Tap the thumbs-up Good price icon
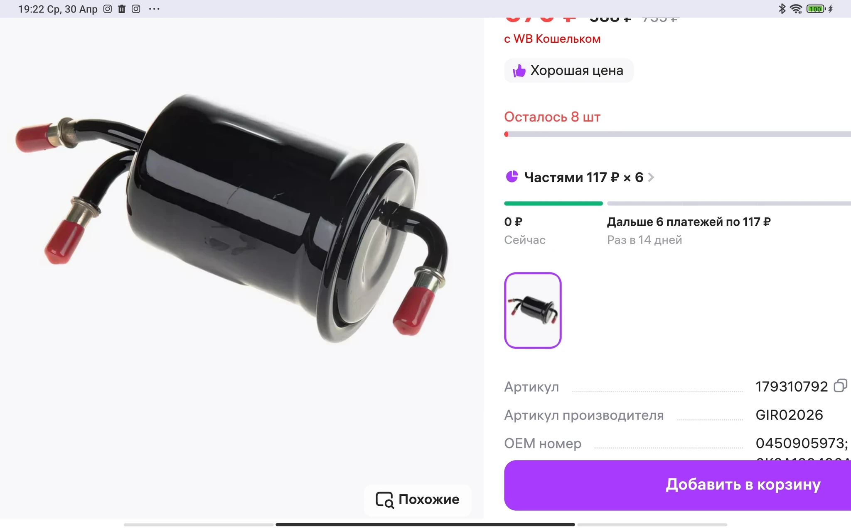Screen dimensions: 851x531 pyautogui.click(x=519, y=71)
